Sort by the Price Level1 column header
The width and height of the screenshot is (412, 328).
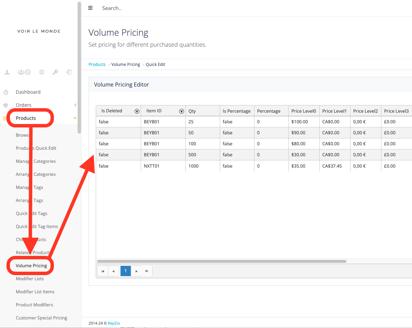tap(335, 111)
